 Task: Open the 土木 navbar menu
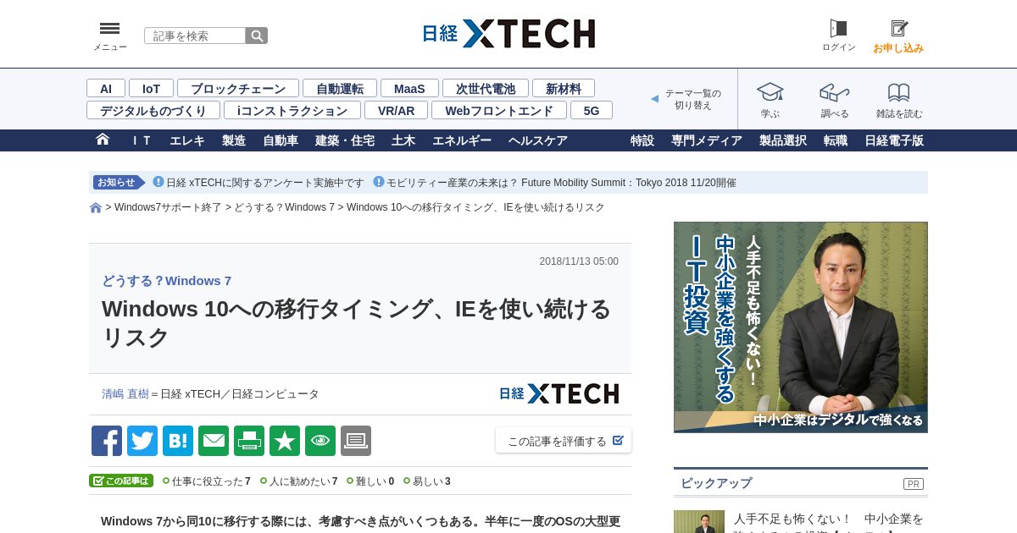click(x=403, y=140)
